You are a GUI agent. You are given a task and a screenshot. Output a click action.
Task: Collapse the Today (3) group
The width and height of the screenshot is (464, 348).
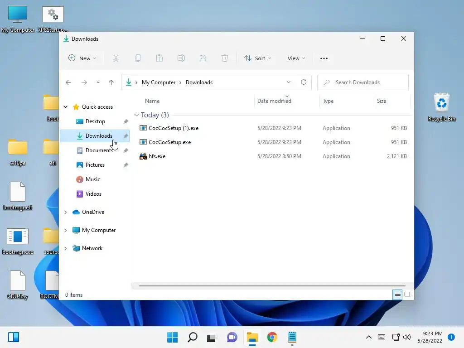pos(136,115)
